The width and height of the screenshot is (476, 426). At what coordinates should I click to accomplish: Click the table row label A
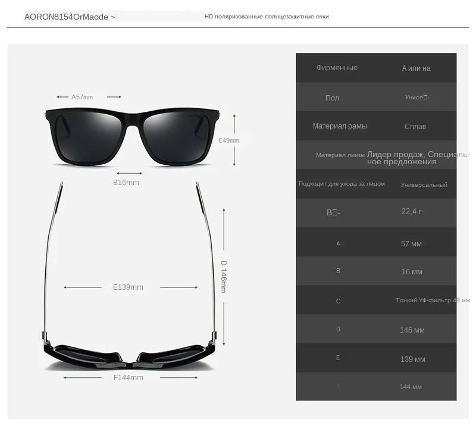(x=338, y=243)
